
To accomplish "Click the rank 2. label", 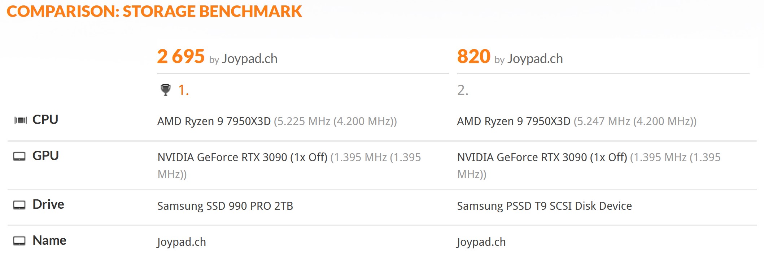I will click(x=463, y=90).
